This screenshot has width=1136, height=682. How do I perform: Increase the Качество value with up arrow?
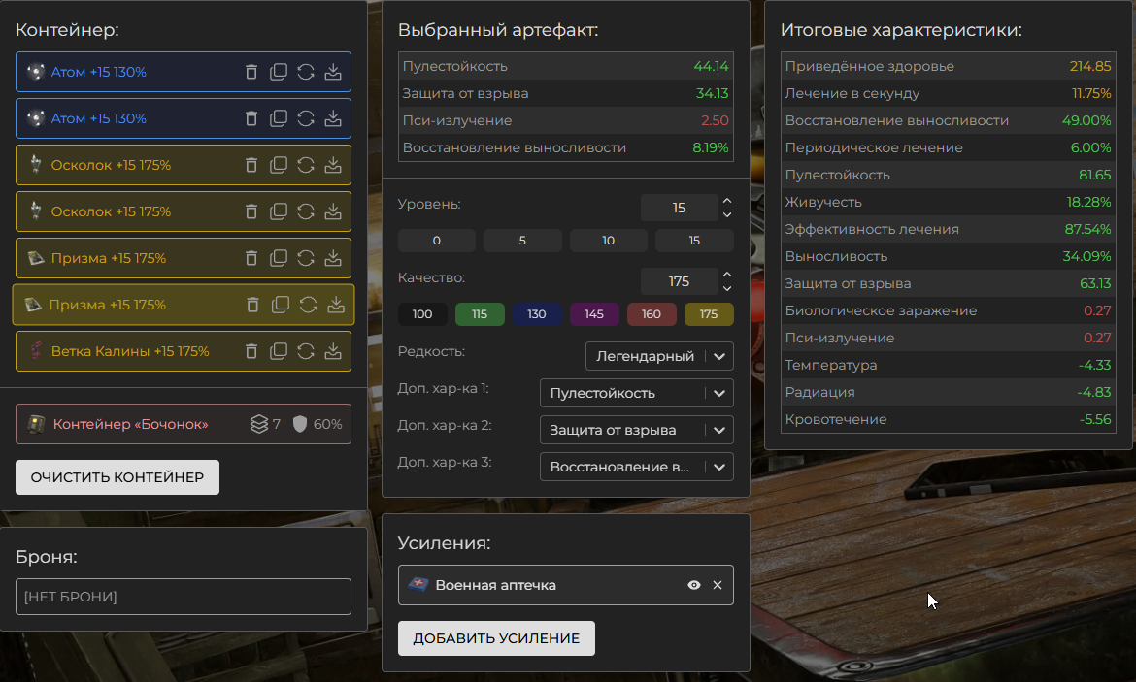point(726,275)
